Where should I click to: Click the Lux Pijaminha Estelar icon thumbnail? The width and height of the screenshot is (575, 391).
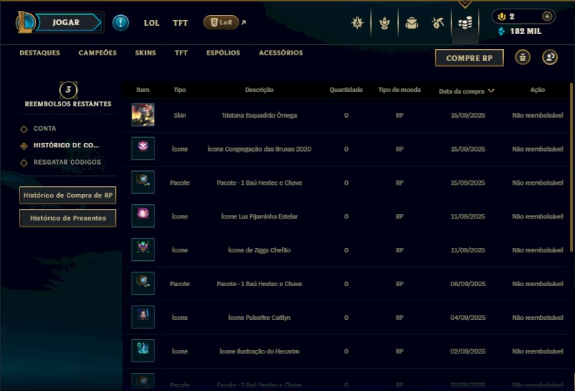(x=143, y=216)
